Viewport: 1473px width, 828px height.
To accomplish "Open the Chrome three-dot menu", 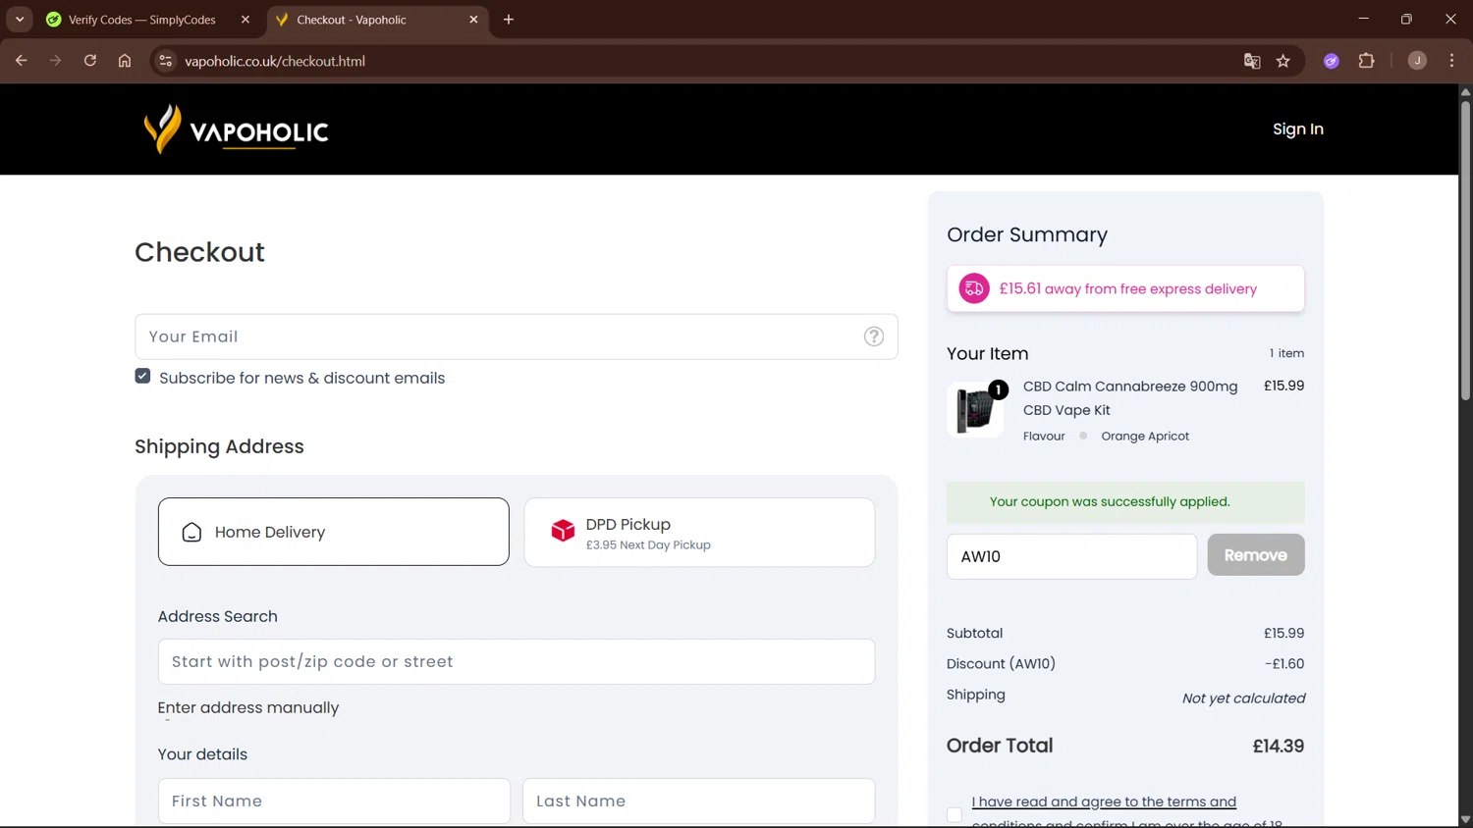I will click(x=1452, y=61).
